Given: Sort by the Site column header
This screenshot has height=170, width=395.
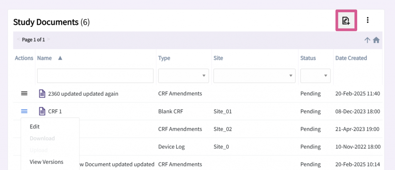Looking at the screenshot, I should click(x=218, y=58).
